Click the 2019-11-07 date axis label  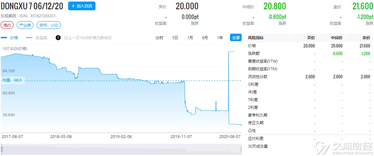coord(181,137)
